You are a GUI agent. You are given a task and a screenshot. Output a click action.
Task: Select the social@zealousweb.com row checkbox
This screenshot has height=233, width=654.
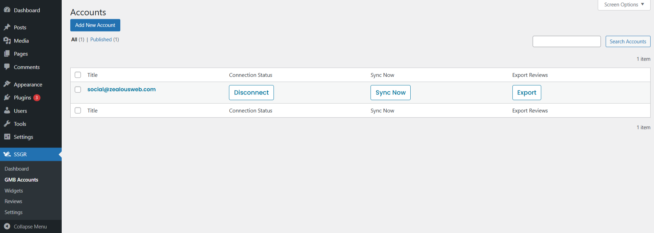coord(78,90)
